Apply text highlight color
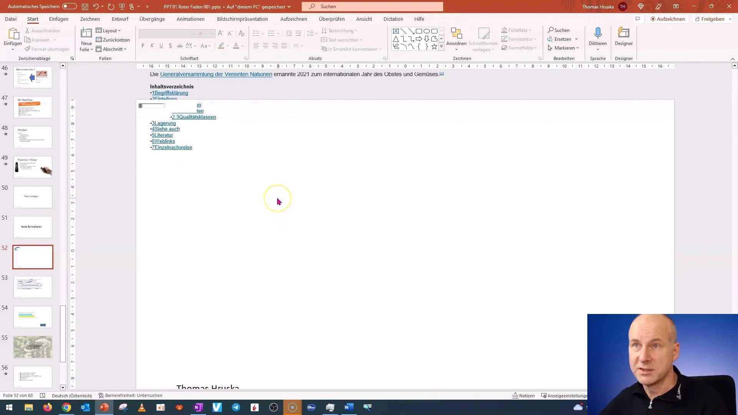Image resolution: width=738 pixels, height=415 pixels. 221,46
